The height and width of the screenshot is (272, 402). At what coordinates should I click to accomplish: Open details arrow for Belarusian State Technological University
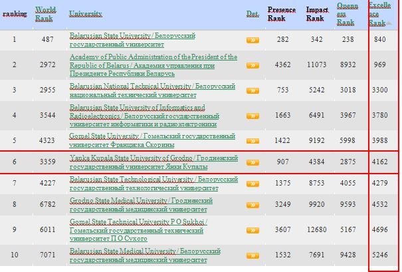tap(252, 184)
